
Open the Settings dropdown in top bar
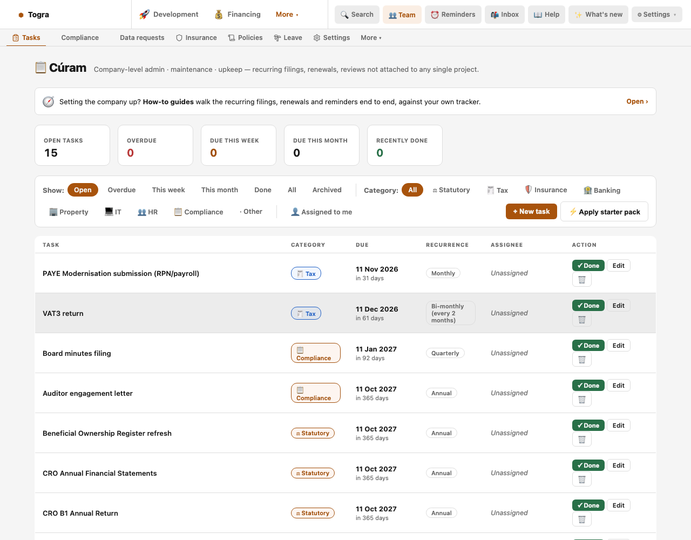tap(656, 15)
